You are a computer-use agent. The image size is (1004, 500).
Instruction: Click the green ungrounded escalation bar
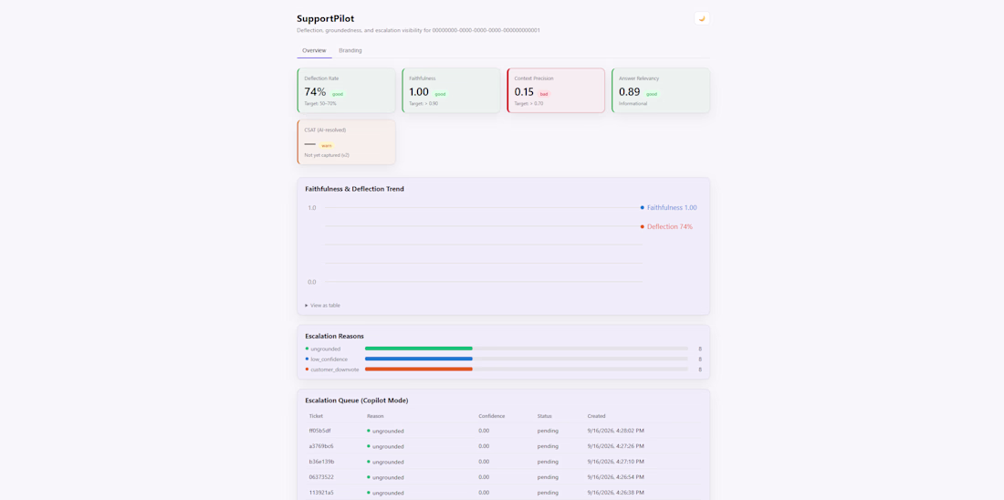coord(419,349)
